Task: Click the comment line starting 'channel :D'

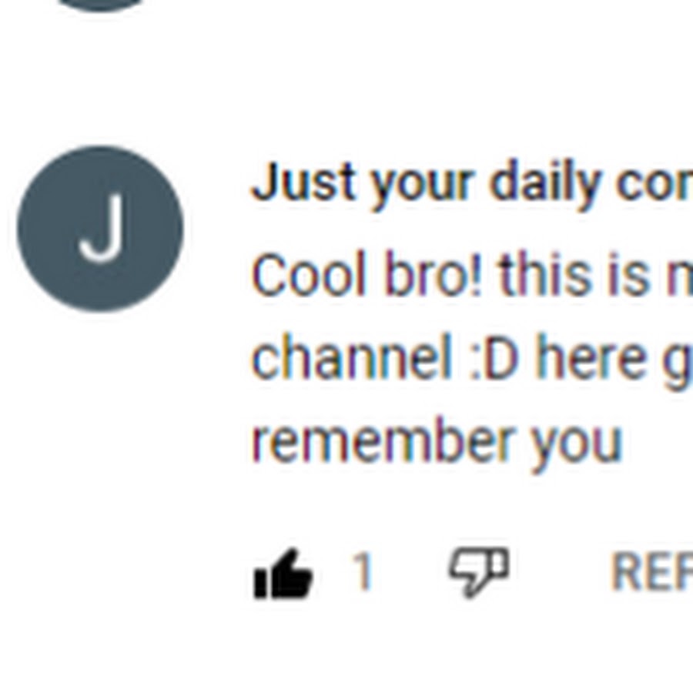Action: 471,357
